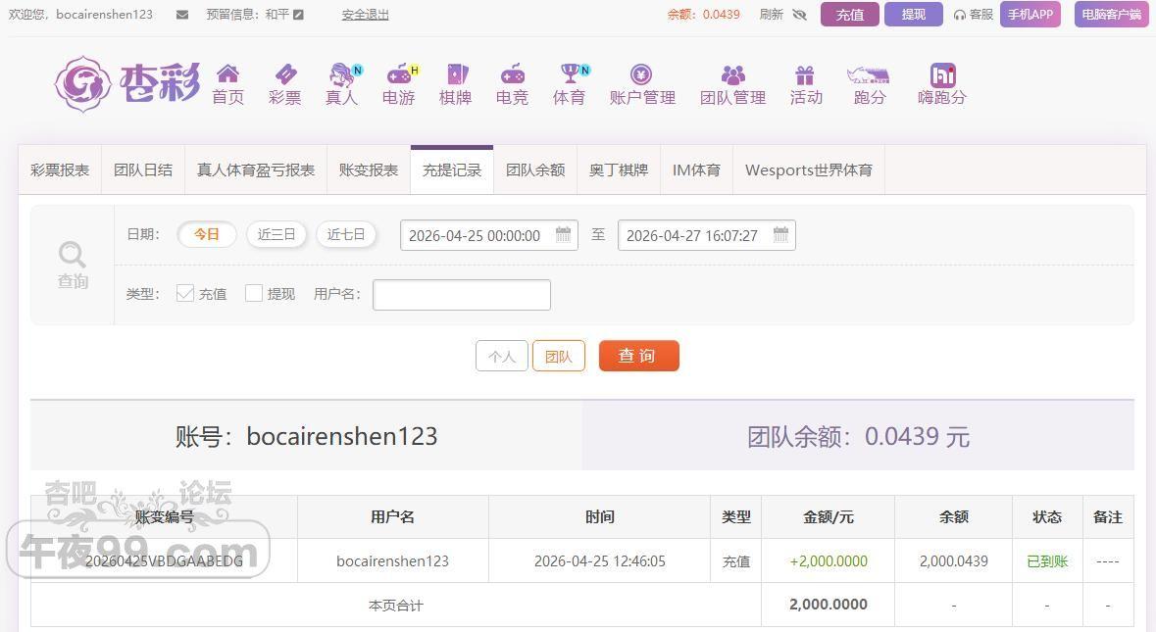Click balance 2,000.0439 cell
Screen dimensions: 1156x632
[953, 561]
